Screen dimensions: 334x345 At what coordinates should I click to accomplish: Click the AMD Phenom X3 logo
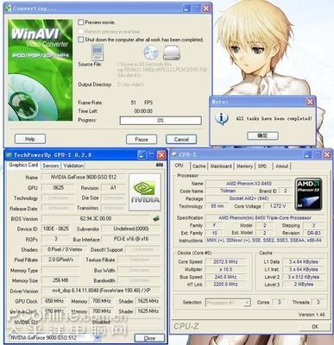[309, 194]
